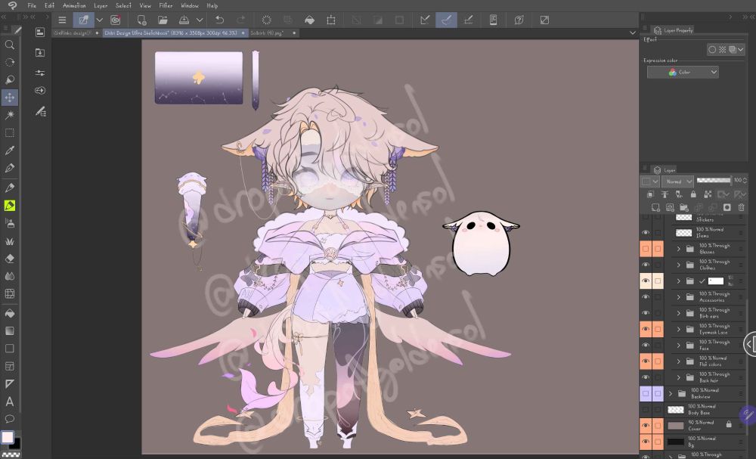Click the Open file folder icon
Screen dimensions: 756x459
tap(163, 20)
